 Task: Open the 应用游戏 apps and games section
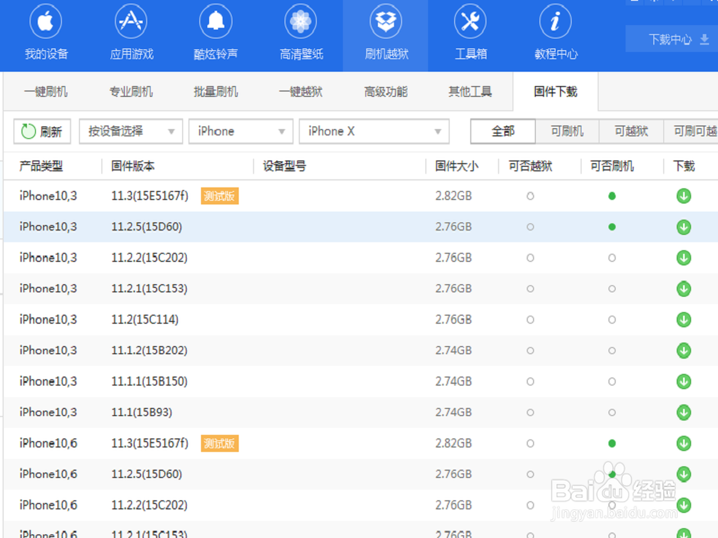(131, 33)
